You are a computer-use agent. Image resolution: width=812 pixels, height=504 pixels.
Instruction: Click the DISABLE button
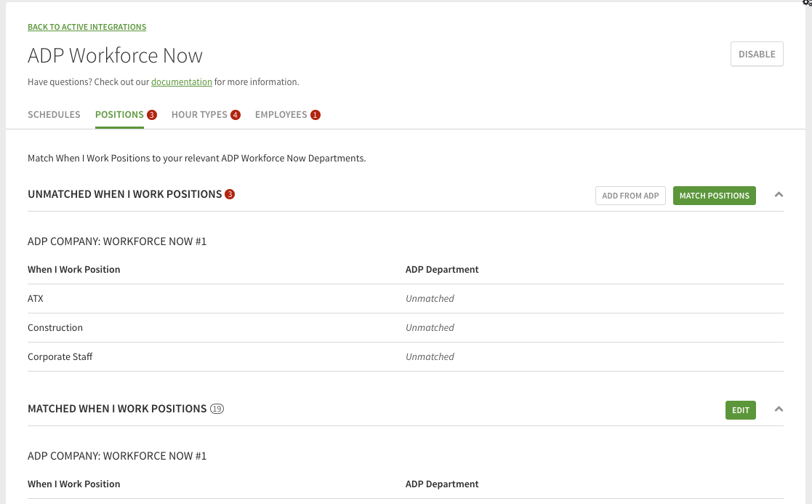pyautogui.click(x=756, y=54)
